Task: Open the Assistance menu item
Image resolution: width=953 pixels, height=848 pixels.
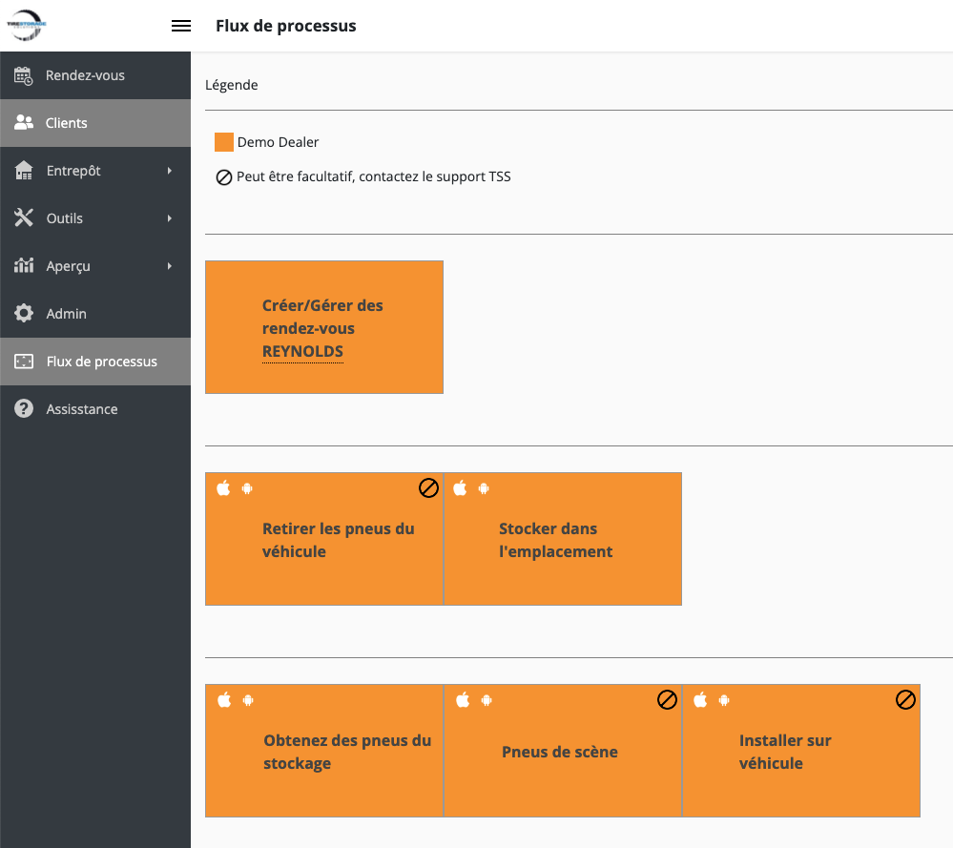Action: click(x=95, y=409)
